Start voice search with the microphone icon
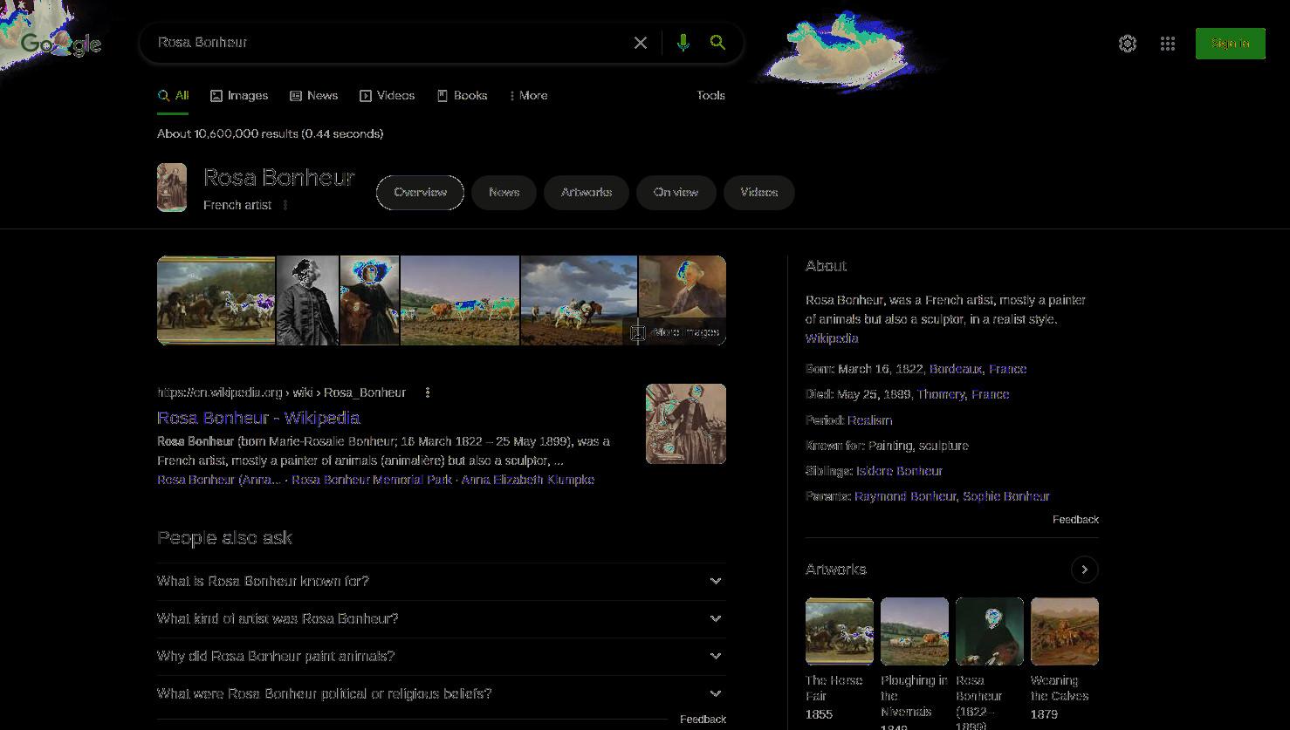Image resolution: width=1290 pixels, height=730 pixels. (x=683, y=43)
